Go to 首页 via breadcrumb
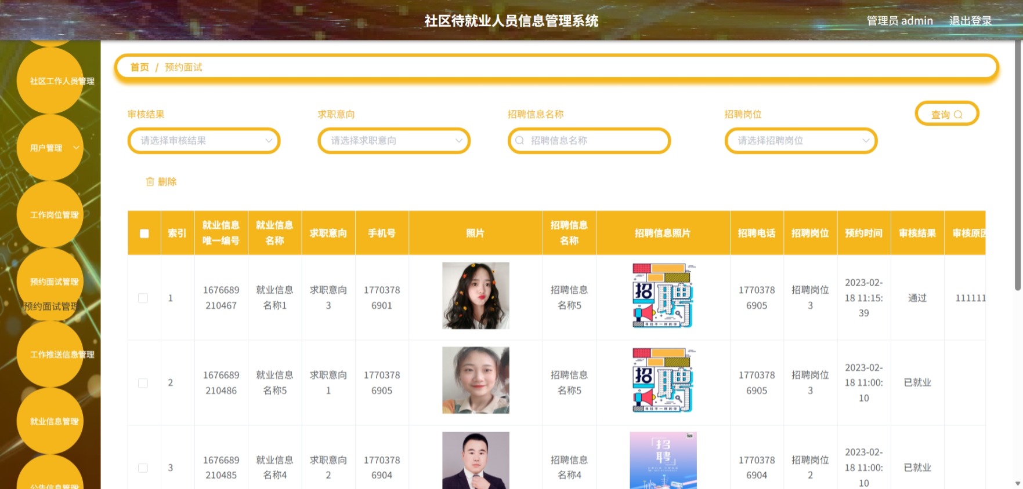The width and height of the screenshot is (1023, 489). [x=139, y=67]
